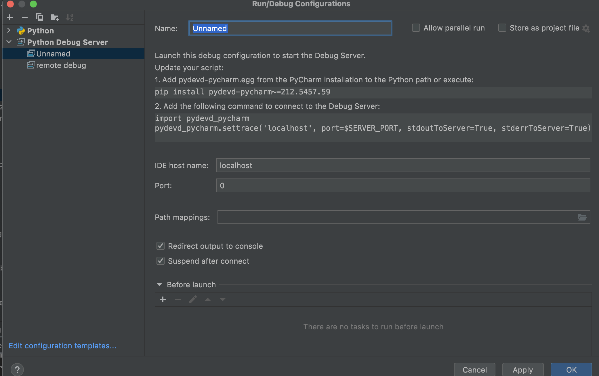Collapse the Python Debug Server node
Viewport: 599px width, 376px height.
[9, 42]
